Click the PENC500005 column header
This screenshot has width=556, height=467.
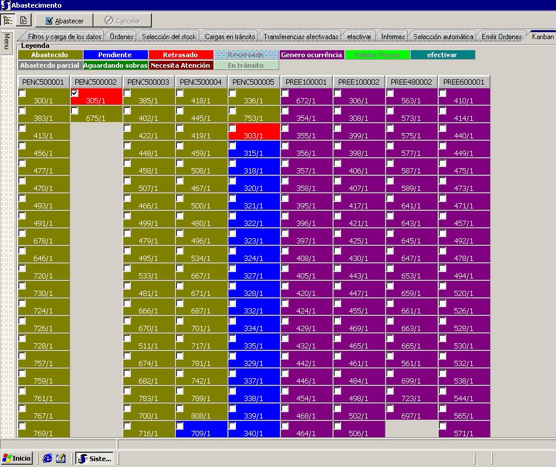tap(253, 82)
